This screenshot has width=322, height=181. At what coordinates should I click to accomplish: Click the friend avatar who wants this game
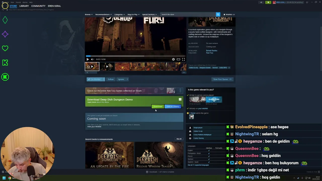[192, 117]
